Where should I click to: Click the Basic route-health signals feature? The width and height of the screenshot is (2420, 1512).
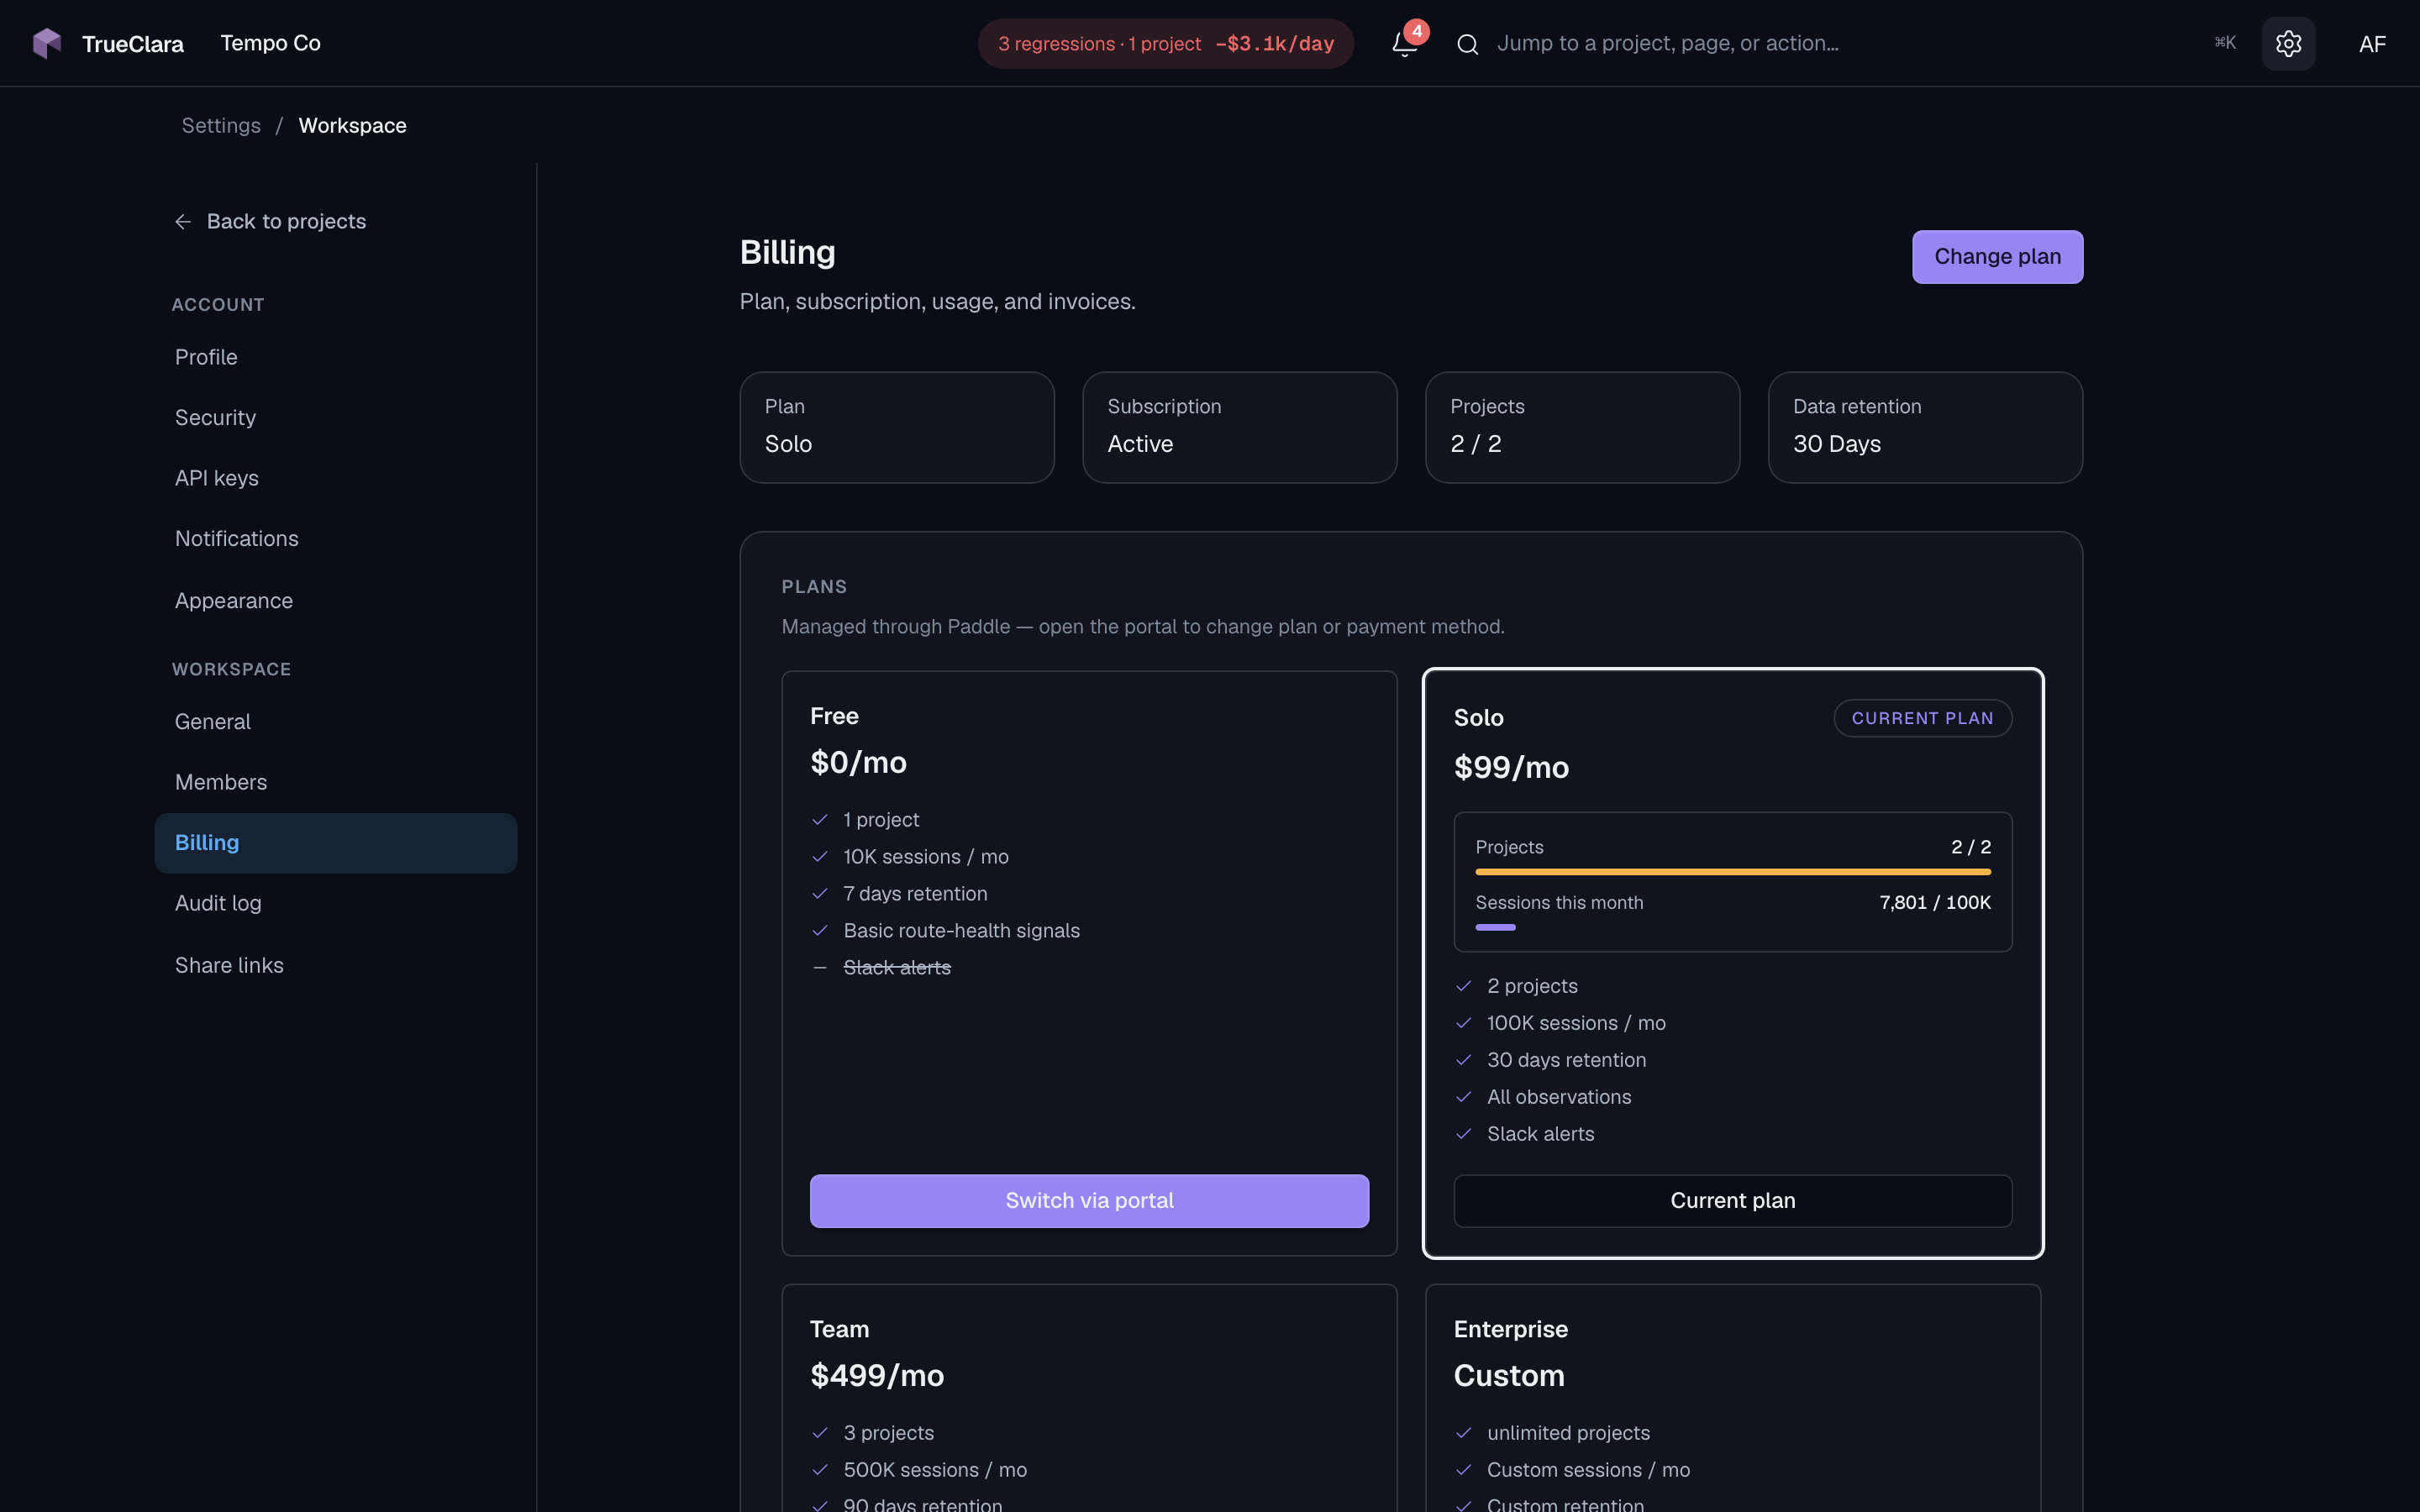(962, 931)
